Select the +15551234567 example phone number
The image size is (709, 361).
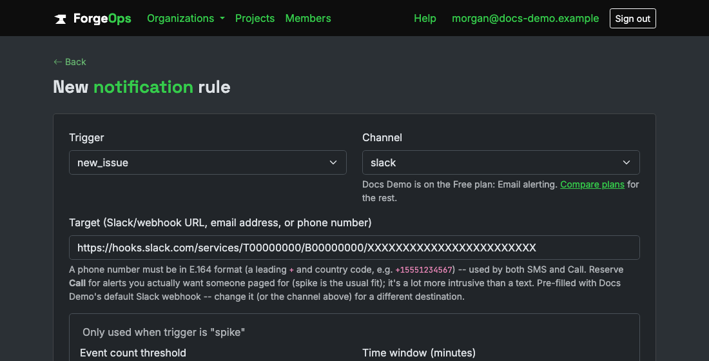click(x=423, y=270)
